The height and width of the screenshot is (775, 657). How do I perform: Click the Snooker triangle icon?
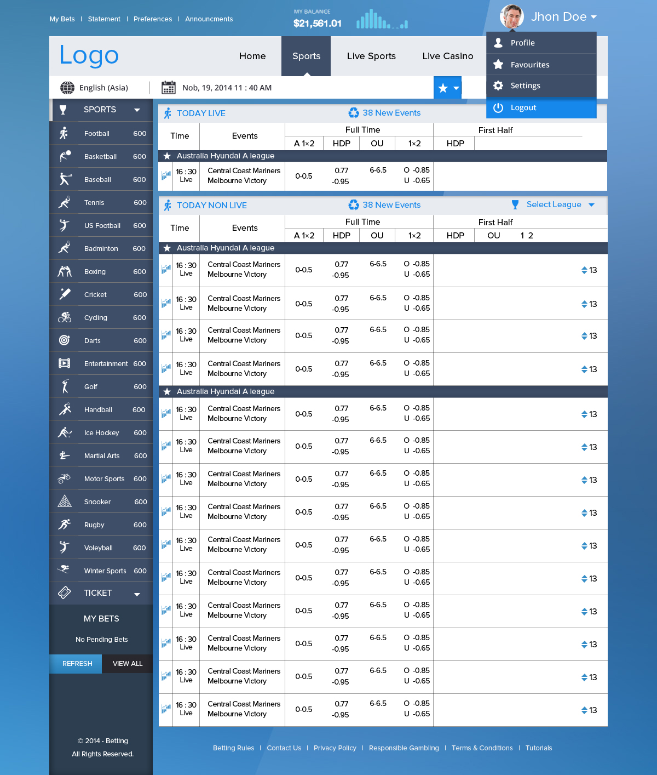click(x=65, y=502)
